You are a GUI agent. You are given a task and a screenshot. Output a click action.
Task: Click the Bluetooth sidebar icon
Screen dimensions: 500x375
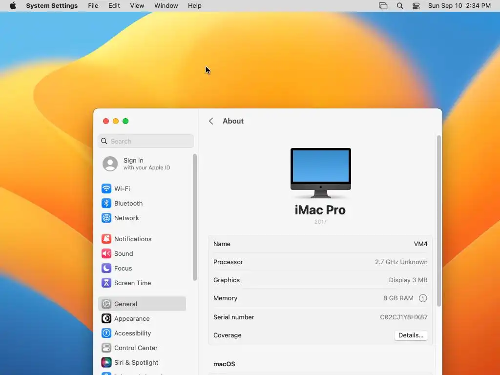pyautogui.click(x=106, y=203)
